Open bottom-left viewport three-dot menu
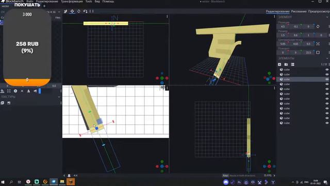 (167, 88)
